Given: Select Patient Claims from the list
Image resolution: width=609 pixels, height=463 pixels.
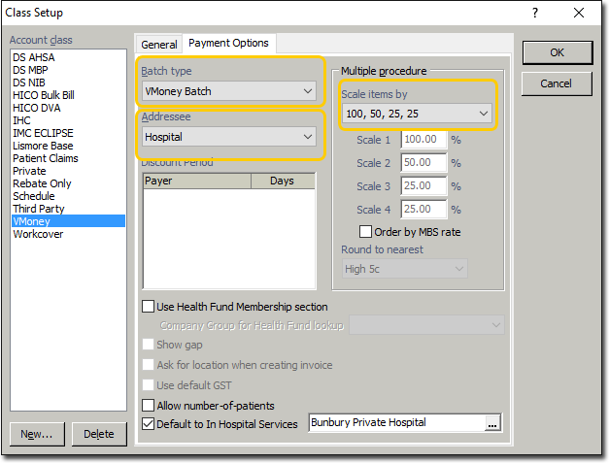Looking at the screenshot, I should (45, 158).
